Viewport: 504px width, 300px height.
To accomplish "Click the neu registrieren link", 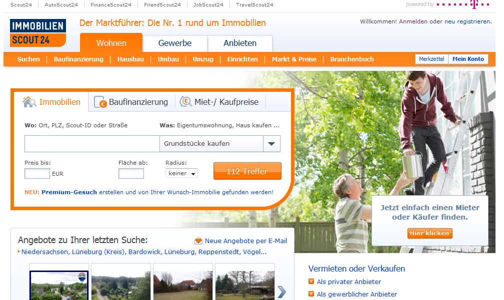I will (467, 21).
